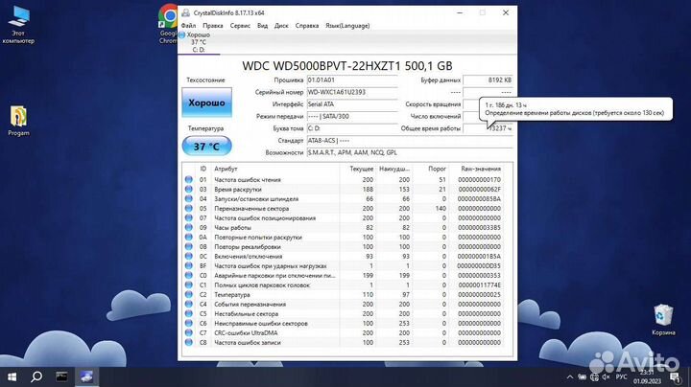The image size is (691, 387).
Task: Select raw value 00000011774E
Action: [480, 285]
